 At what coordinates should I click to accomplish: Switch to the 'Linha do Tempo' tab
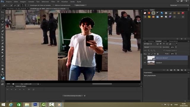20,86
